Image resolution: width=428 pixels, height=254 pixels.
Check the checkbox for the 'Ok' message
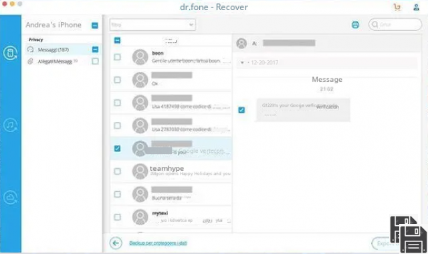(117, 80)
